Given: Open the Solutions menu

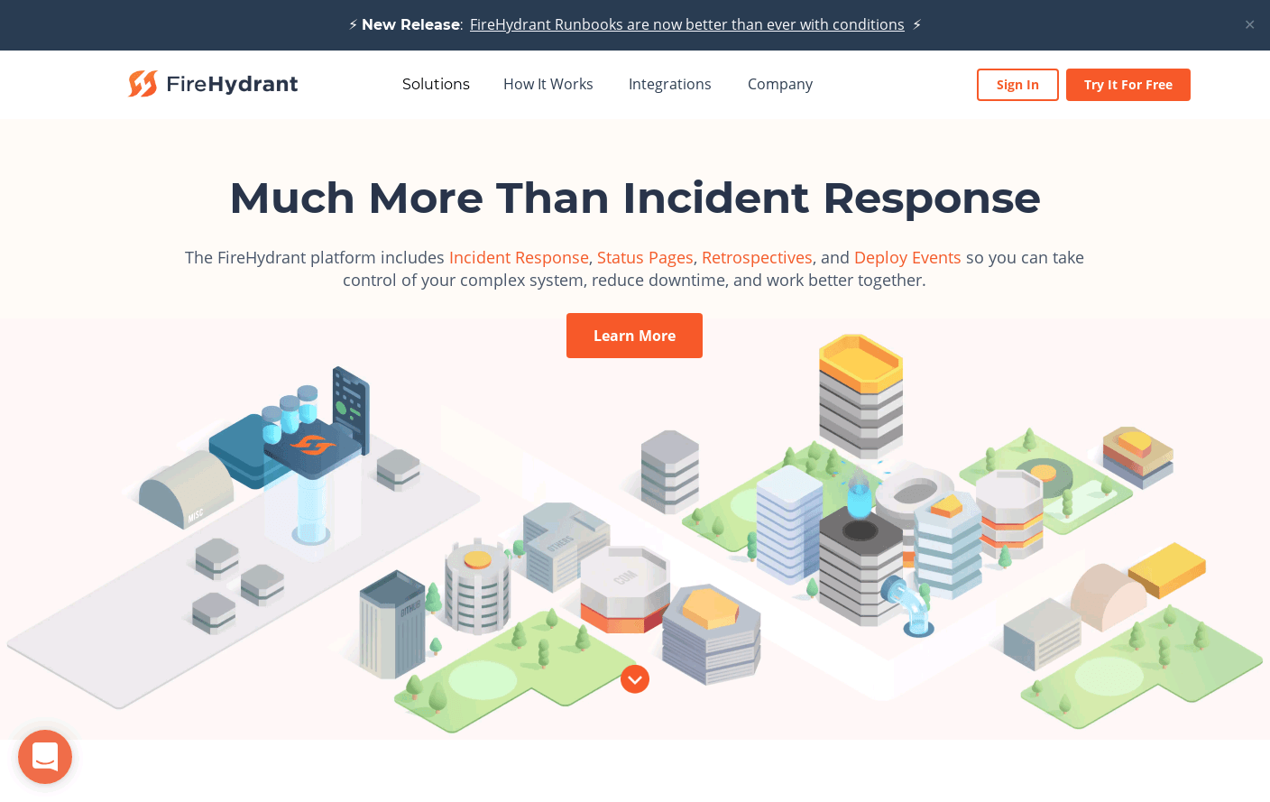Looking at the screenshot, I should 436,84.
